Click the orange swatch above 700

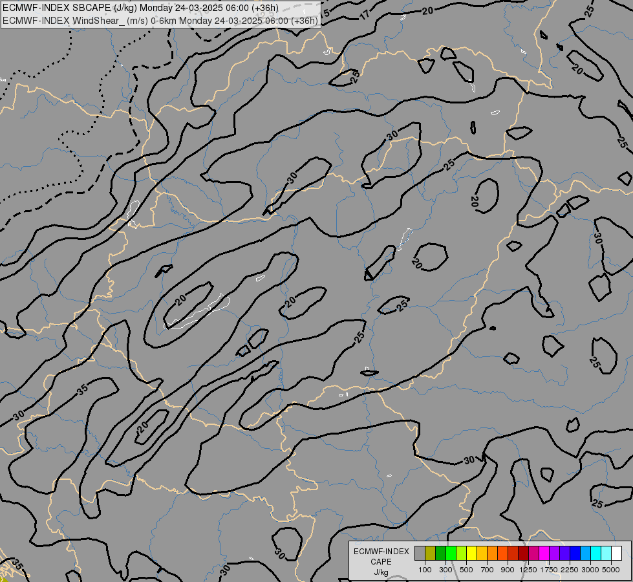point(492,553)
